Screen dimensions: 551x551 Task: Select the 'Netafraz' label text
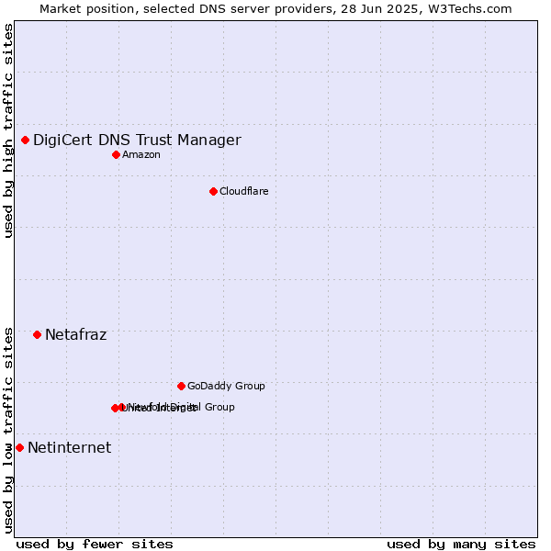pyautogui.click(x=76, y=334)
